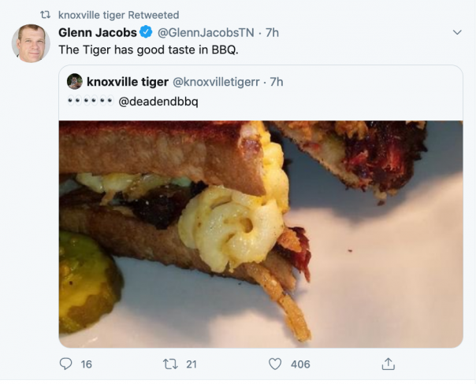Open 'knoxville tiger Retweeted' link
Image resolution: width=476 pixels, height=384 pixels.
(118, 15)
